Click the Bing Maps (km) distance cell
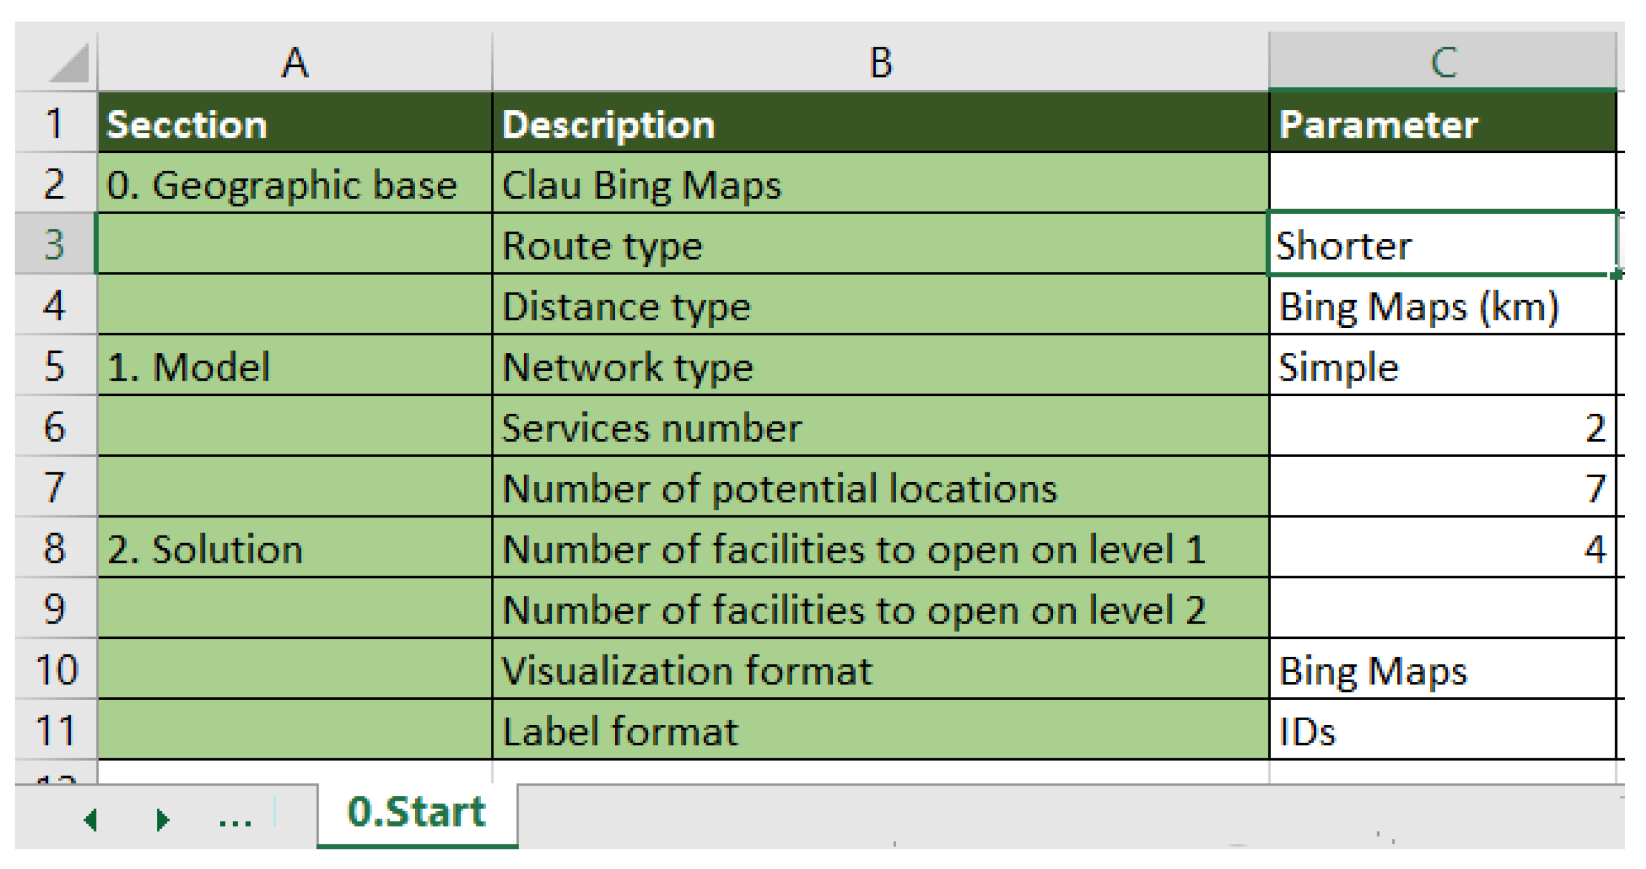The height and width of the screenshot is (869, 1646). coord(1442,306)
